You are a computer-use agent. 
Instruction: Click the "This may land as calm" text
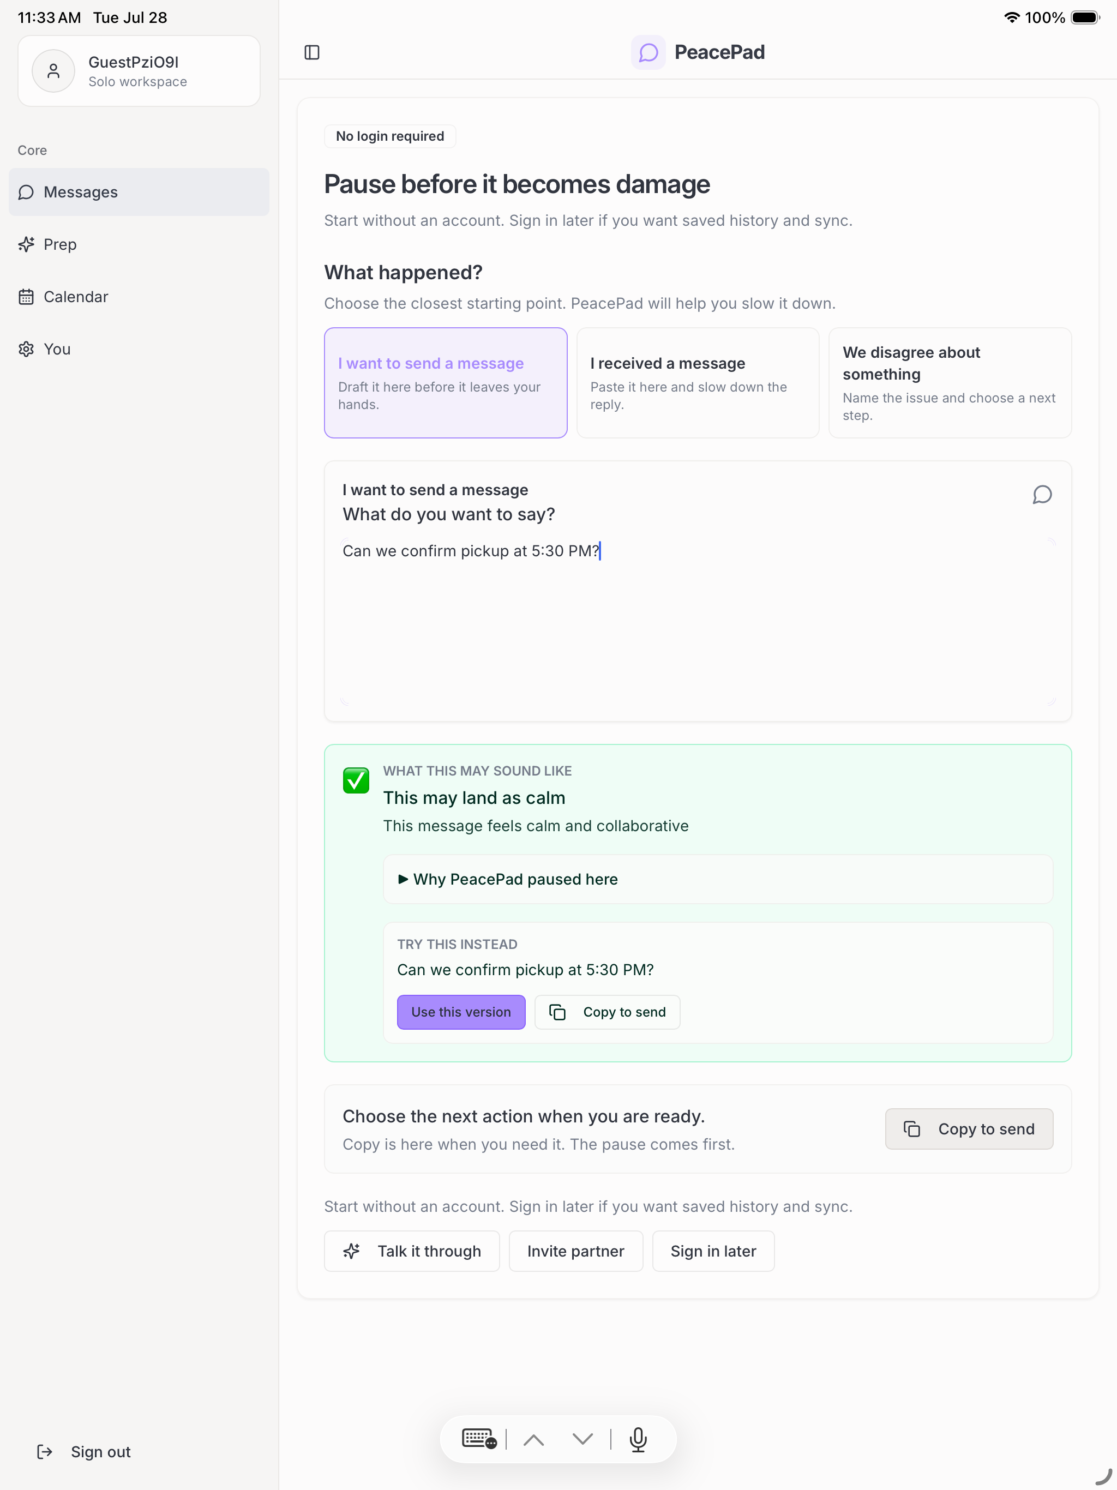coord(473,797)
